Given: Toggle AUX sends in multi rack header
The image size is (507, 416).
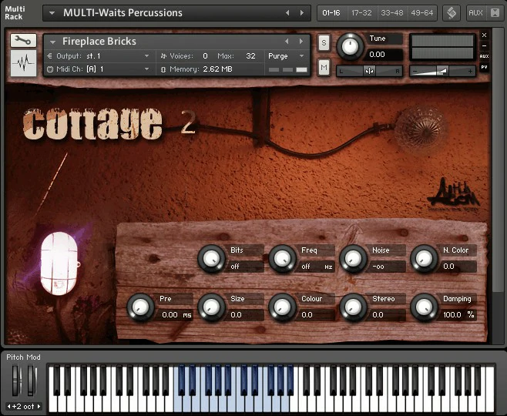Looking at the screenshot, I should tap(475, 13).
